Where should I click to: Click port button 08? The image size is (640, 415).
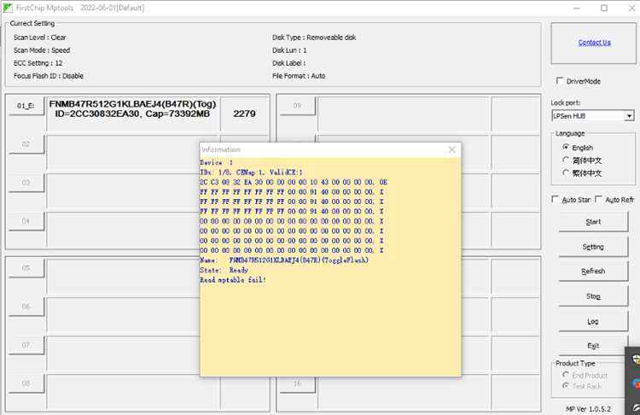click(26, 383)
